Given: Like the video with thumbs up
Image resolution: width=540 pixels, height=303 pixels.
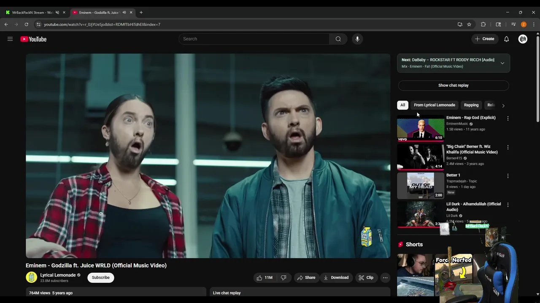Looking at the screenshot, I should (265, 278).
